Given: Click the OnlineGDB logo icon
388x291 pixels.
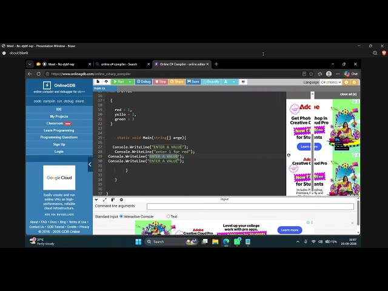Looking at the screenshot, I should (47, 85).
